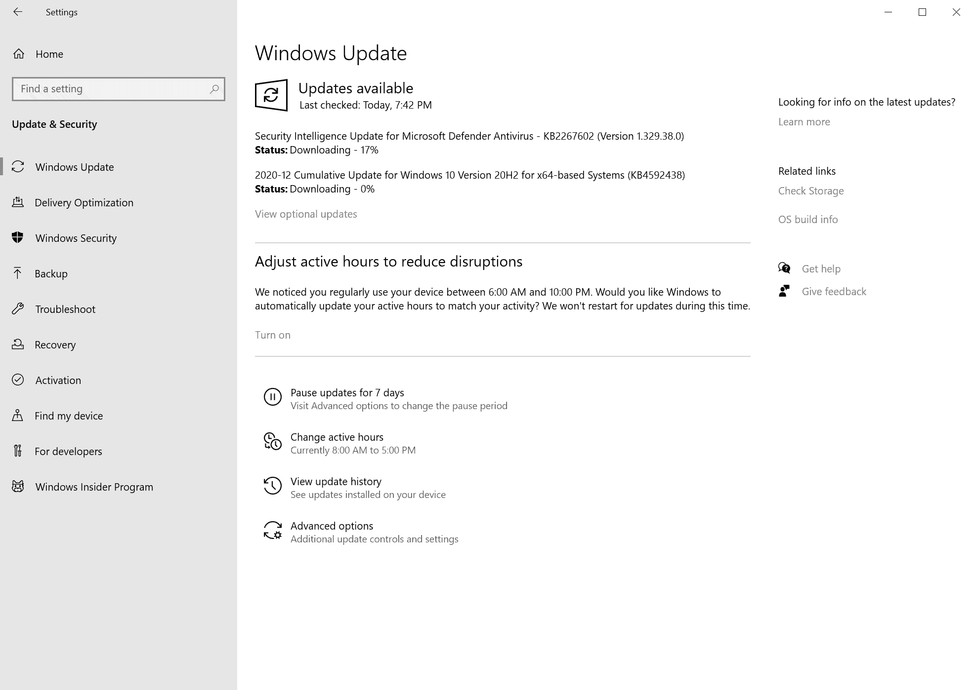Click the Find My Device icon
Viewport: 974px width, 690px height.
click(19, 415)
